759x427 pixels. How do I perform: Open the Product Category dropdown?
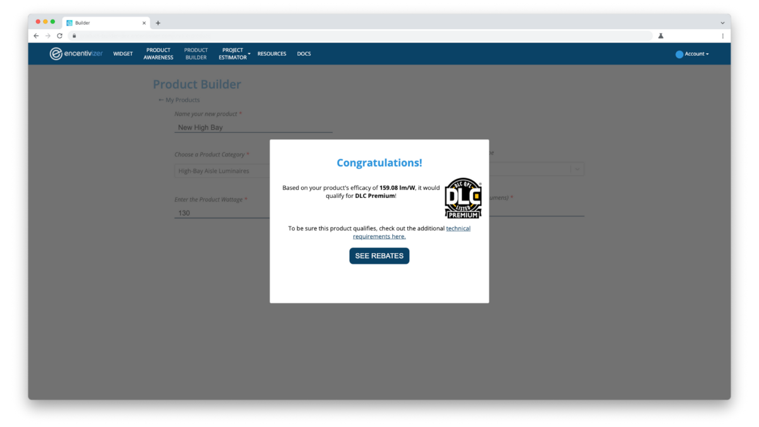click(x=221, y=171)
